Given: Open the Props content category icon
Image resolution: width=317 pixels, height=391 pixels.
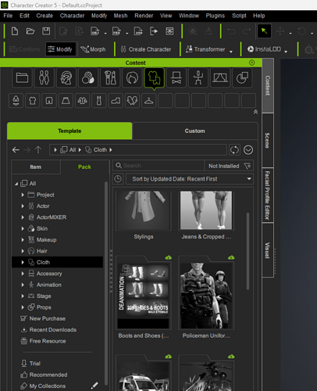Looking at the screenshot, I should click(242, 77).
